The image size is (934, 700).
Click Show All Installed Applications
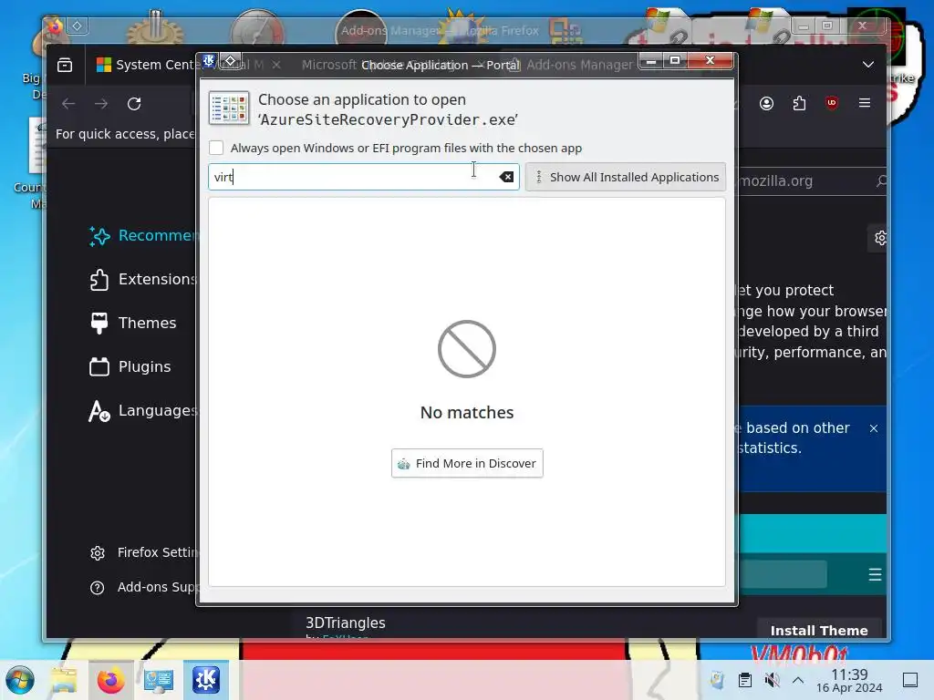(626, 177)
